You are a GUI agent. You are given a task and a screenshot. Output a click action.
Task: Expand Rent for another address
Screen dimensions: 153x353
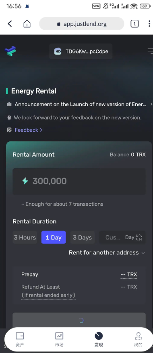(107, 253)
